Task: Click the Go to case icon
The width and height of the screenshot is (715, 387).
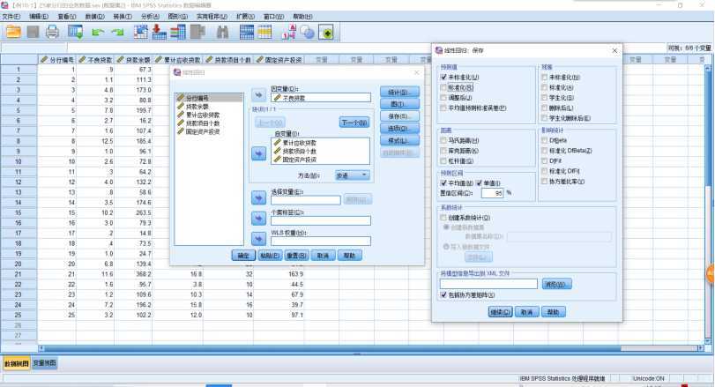Action: [x=140, y=32]
